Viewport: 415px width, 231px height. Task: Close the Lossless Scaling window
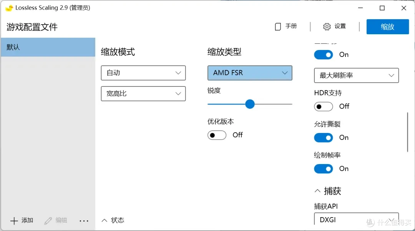coord(404,8)
